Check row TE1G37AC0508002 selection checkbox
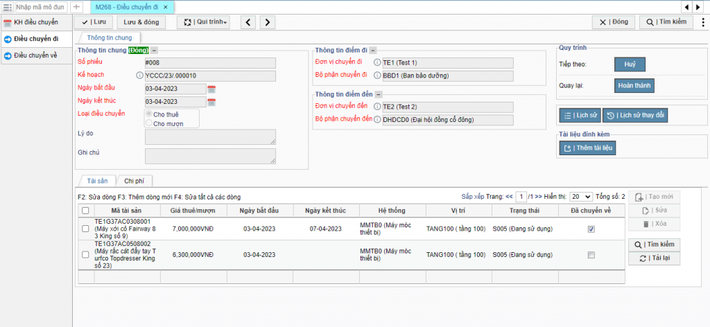 pos(85,255)
